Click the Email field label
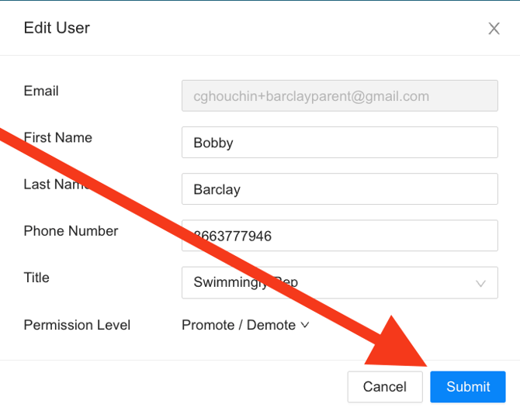 pos(41,91)
